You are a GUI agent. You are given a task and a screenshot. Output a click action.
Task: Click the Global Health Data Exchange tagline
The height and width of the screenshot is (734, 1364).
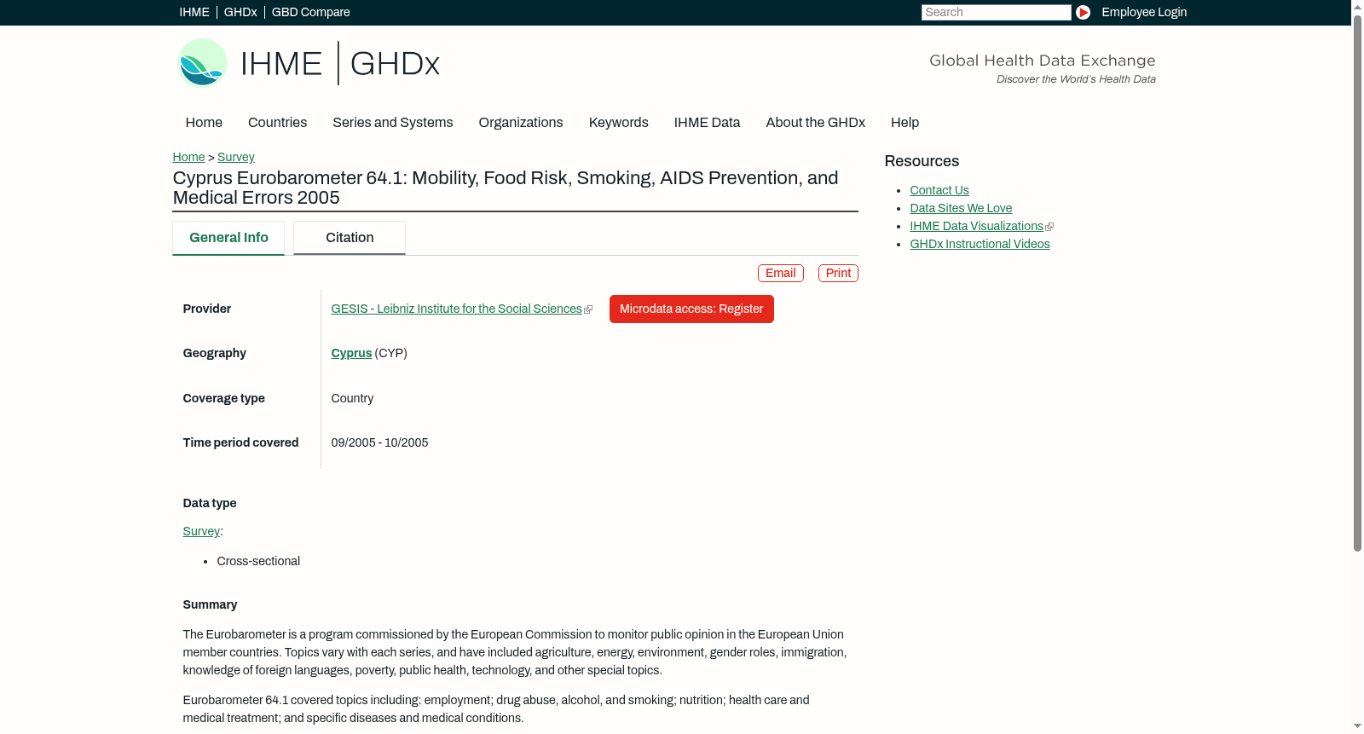point(1043,61)
